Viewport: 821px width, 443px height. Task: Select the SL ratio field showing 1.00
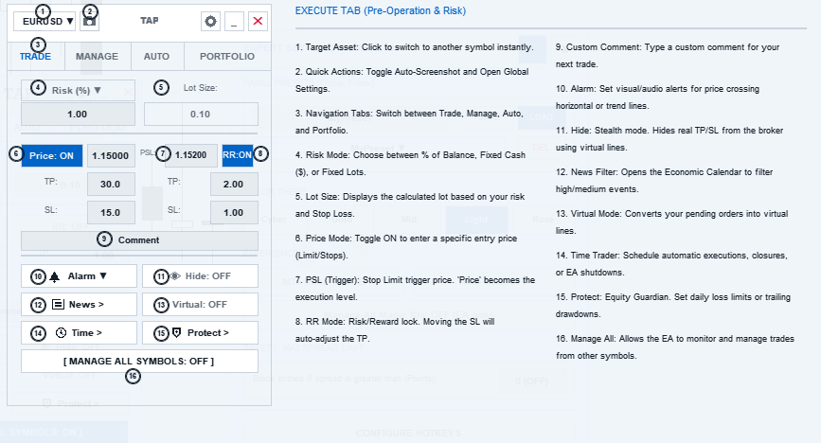pyautogui.click(x=234, y=213)
